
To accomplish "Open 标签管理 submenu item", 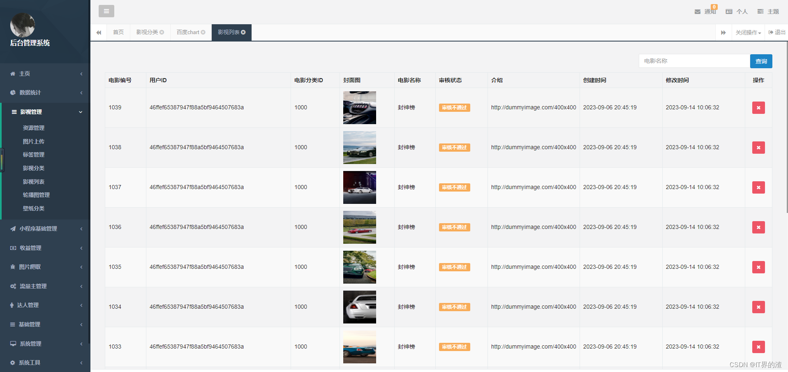I will 34,155.
